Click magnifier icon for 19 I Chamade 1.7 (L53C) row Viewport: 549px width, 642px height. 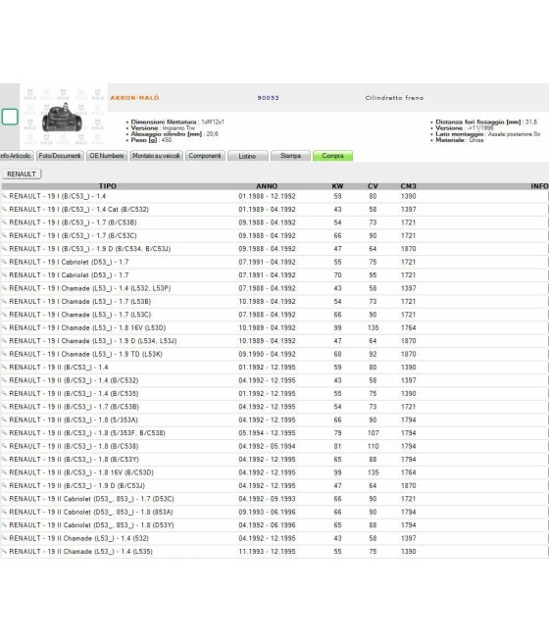pos(4,315)
